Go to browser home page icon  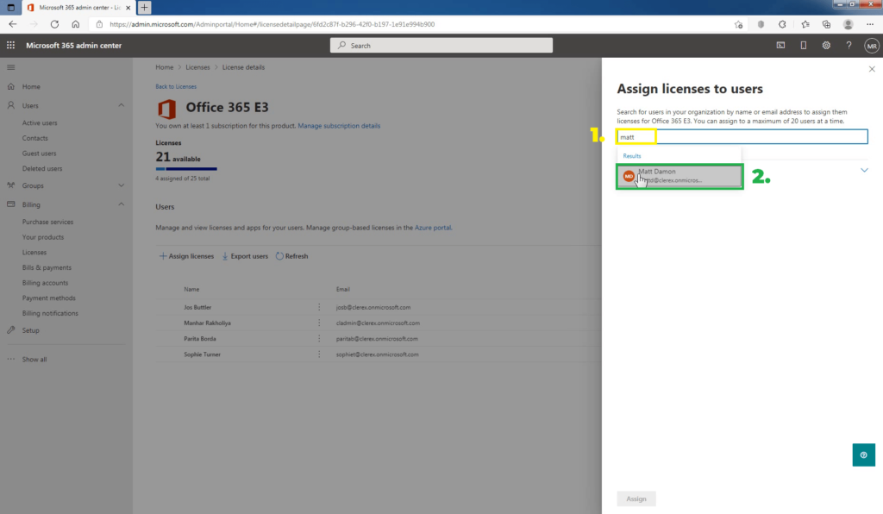pyautogui.click(x=76, y=24)
